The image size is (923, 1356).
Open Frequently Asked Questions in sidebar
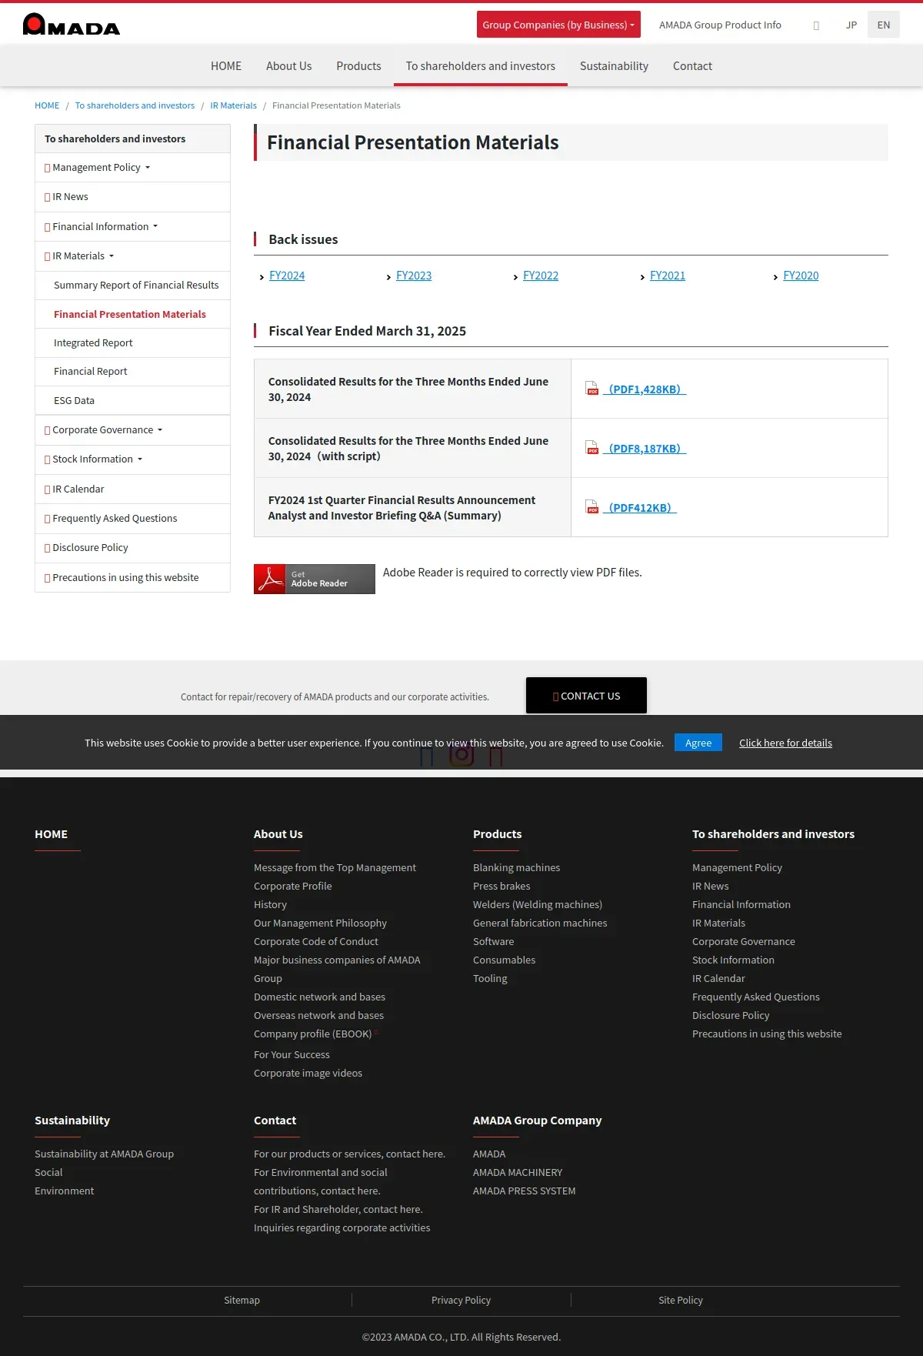[x=132, y=519]
